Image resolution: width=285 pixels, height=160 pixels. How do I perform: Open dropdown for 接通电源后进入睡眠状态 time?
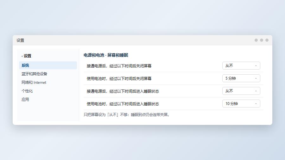(x=241, y=91)
